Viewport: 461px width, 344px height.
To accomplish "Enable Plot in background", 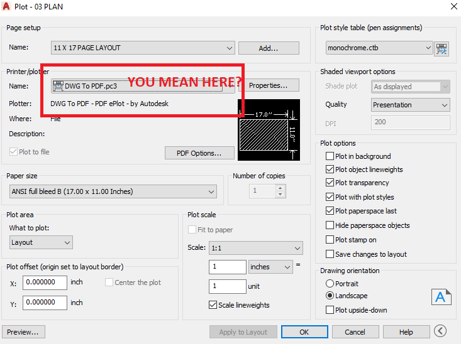I will (x=330, y=156).
